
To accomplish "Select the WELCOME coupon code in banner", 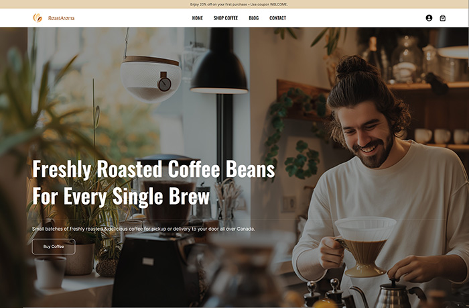I will [279, 5].
